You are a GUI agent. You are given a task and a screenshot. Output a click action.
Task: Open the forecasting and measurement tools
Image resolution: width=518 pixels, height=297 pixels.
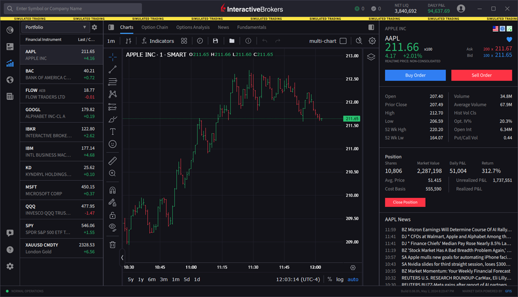(x=113, y=107)
